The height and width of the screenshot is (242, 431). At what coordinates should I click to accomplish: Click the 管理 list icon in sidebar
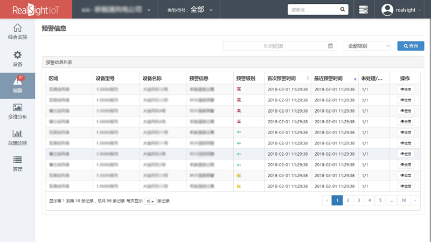pos(17,160)
